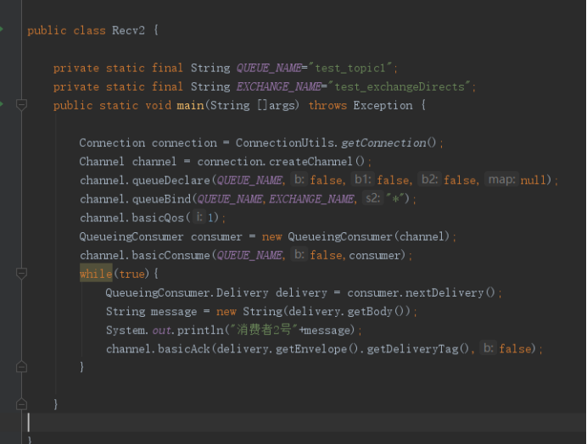587x444 pixels.
Task: Click queueDeclare method call
Action: pyautogui.click(x=171, y=180)
